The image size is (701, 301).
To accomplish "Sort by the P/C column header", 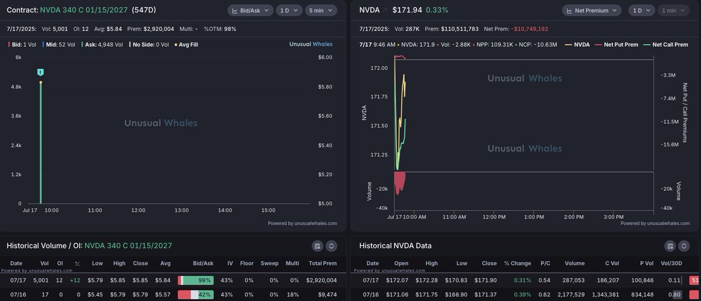I will point(545,263).
